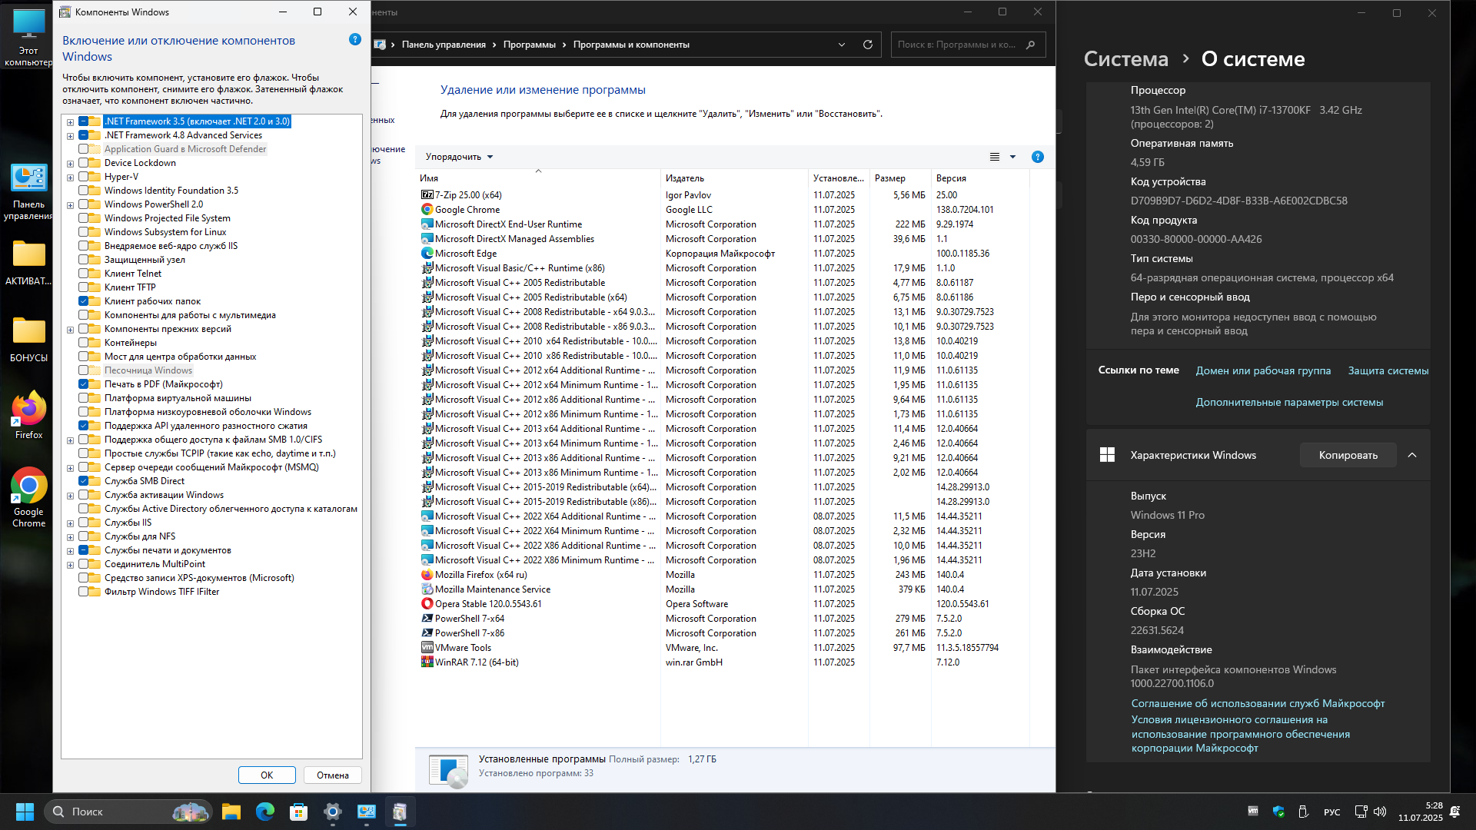Select the Microsoft Edge program entry
Image resolution: width=1476 pixels, height=830 pixels.
[x=465, y=254]
